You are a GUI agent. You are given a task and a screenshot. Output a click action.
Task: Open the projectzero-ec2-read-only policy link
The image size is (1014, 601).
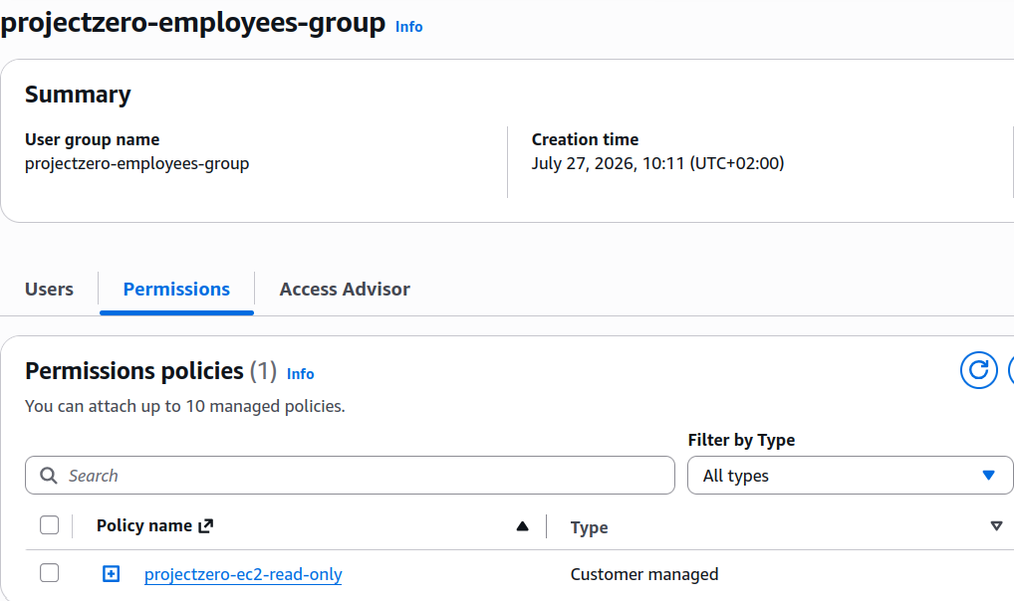243,574
